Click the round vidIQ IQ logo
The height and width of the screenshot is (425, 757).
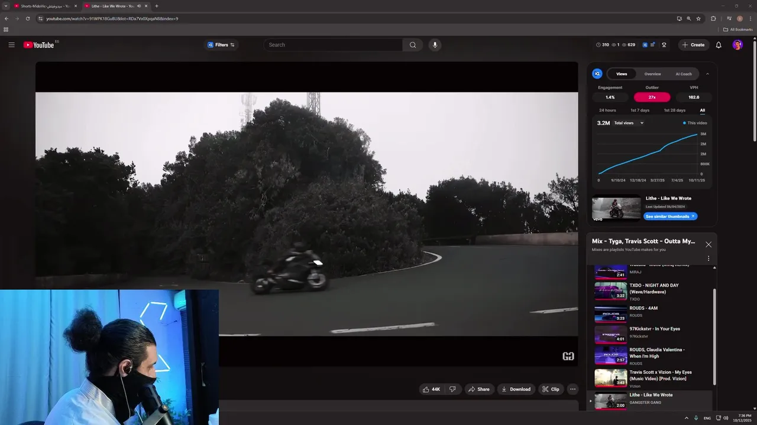[597, 74]
